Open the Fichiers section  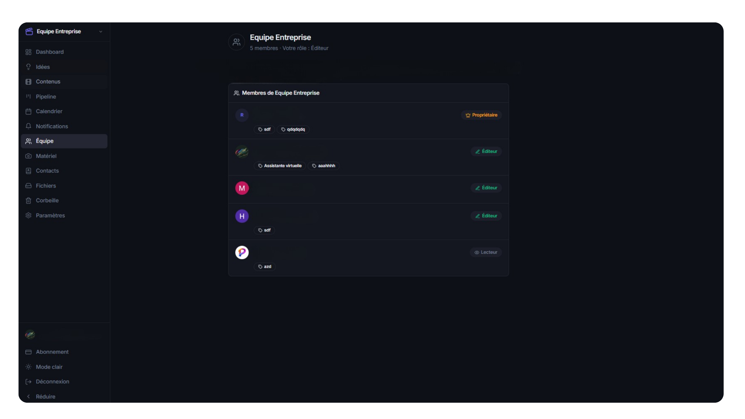click(x=46, y=186)
